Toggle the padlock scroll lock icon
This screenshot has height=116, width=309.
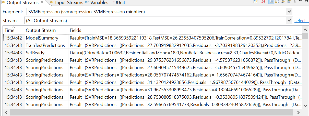[x=277, y=2]
